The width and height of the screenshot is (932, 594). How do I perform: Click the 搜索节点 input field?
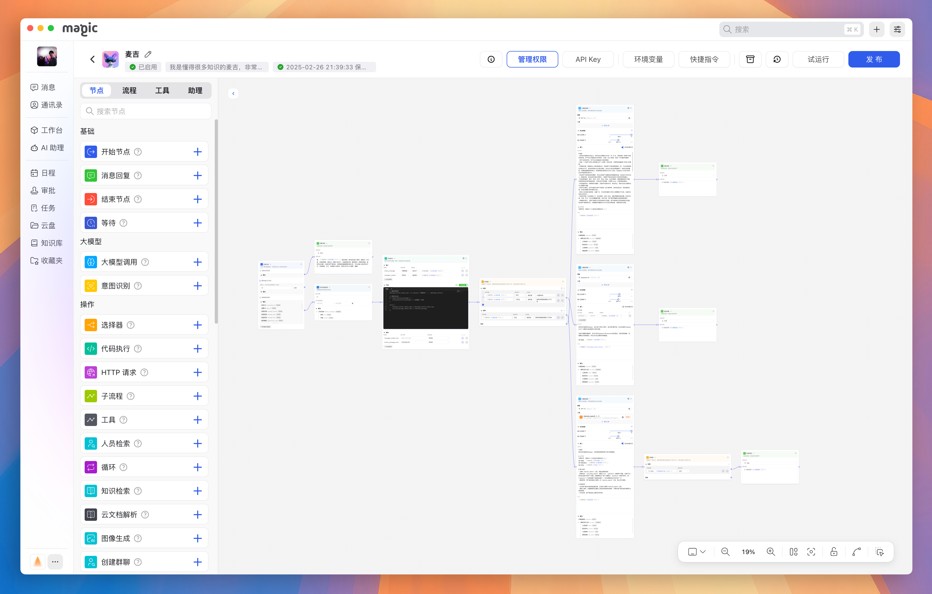point(146,111)
